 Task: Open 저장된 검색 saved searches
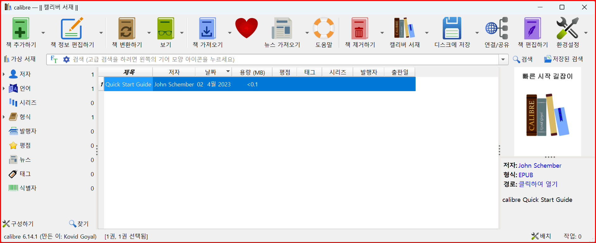pyautogui.click(x=563, y=59)
